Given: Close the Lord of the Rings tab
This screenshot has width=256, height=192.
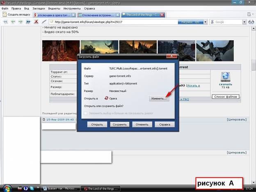Looking at the screenshot, I should click(162, 15).
